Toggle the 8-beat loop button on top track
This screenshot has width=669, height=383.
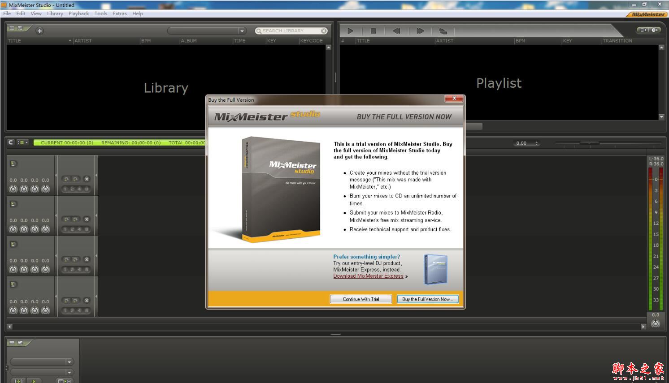coord(87,189)
